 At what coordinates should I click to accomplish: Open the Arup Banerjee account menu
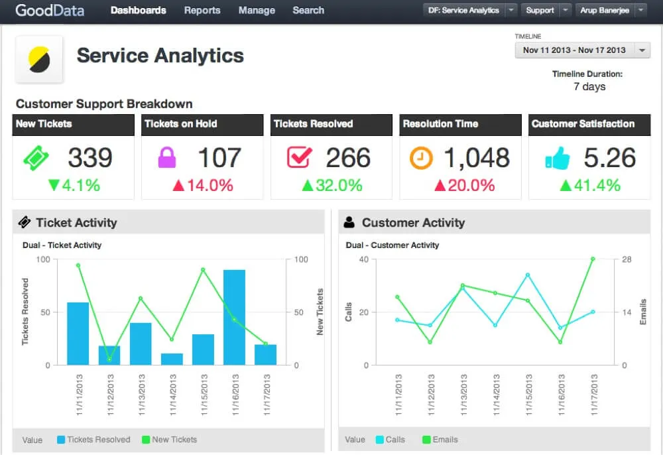[605, 10]
